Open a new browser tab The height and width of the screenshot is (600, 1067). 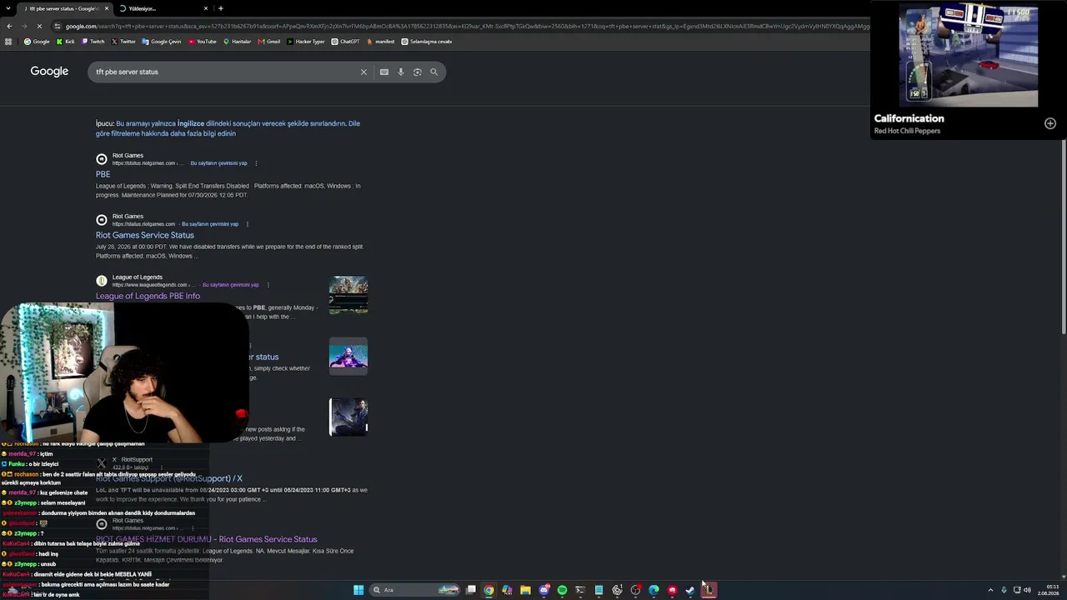pyautogui.click(x=220, y=8)
